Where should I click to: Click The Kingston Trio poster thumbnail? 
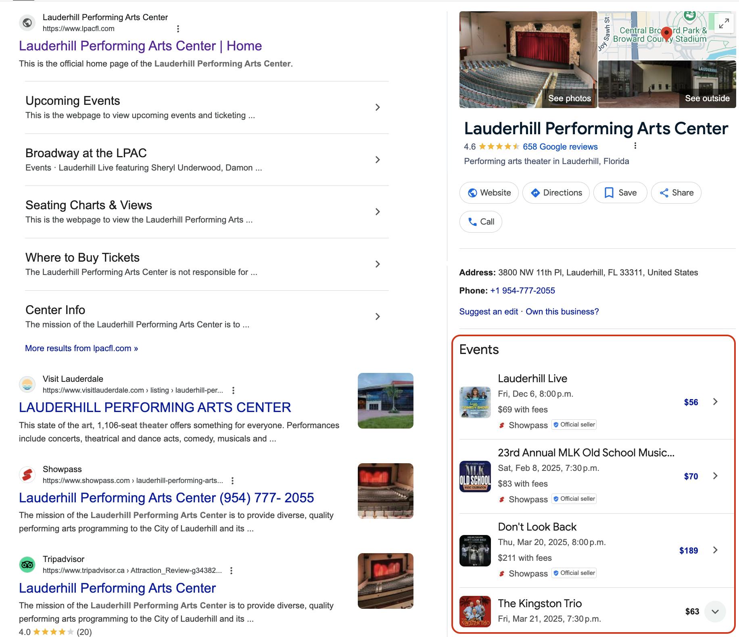click(x=475, y=612)
